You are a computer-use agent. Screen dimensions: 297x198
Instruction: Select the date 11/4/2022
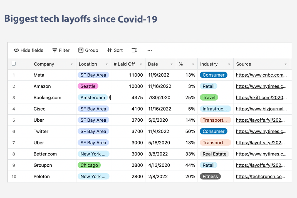pos(159,131)
